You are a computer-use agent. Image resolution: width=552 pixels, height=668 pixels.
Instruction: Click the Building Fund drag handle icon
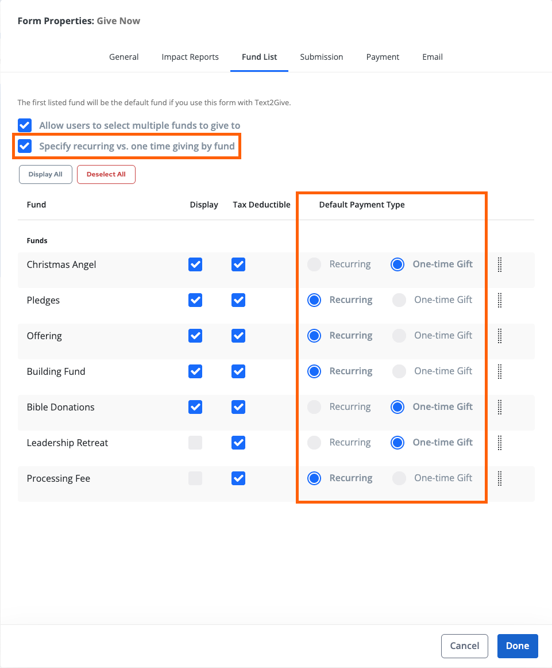[499, 371]
